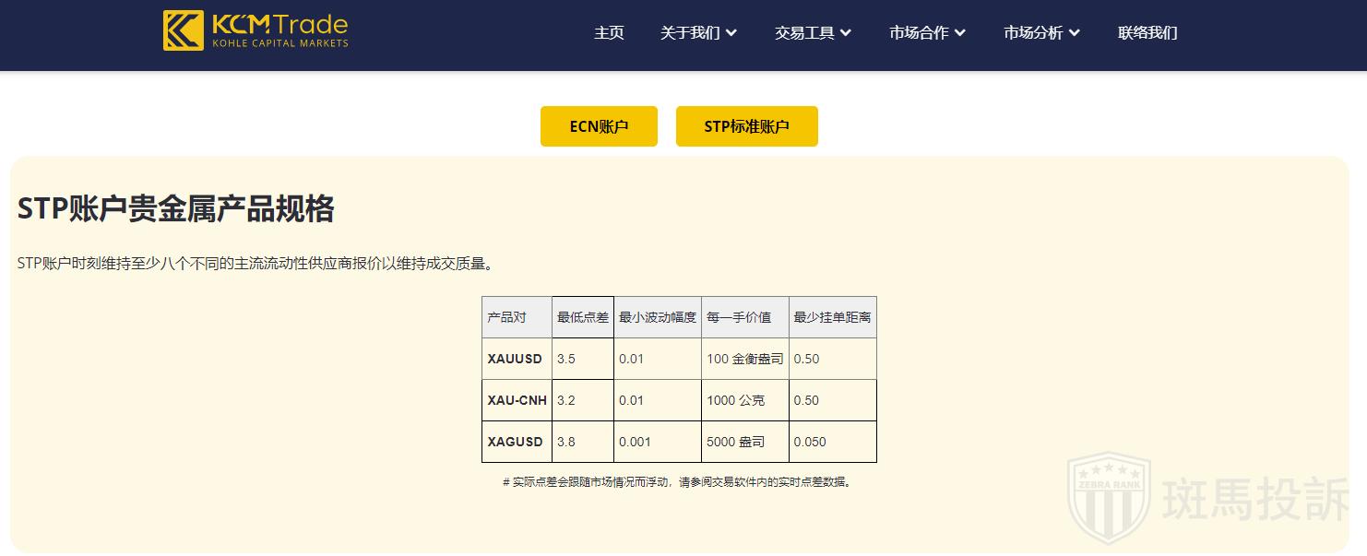Click the Zebra Rank shield watermark

tap(1109, 501)
